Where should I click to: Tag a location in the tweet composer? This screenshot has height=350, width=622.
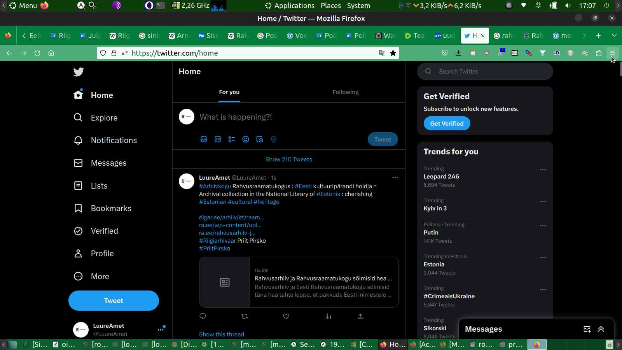274,139
